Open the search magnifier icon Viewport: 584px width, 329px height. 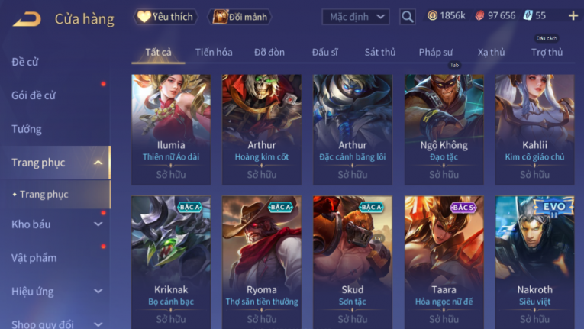click(x=407, y=16)
